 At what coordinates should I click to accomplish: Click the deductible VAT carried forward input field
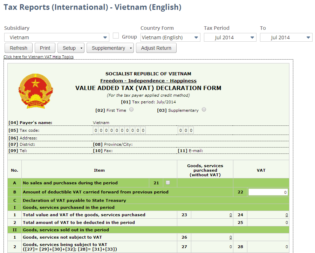pyautogui.click(x=268, y=192)
